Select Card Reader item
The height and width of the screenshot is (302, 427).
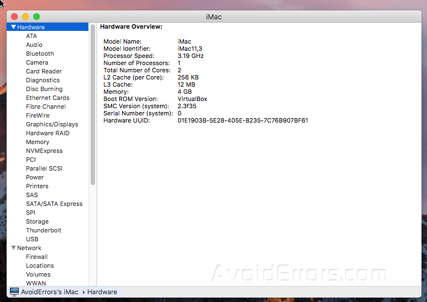(x=44, y=71)
